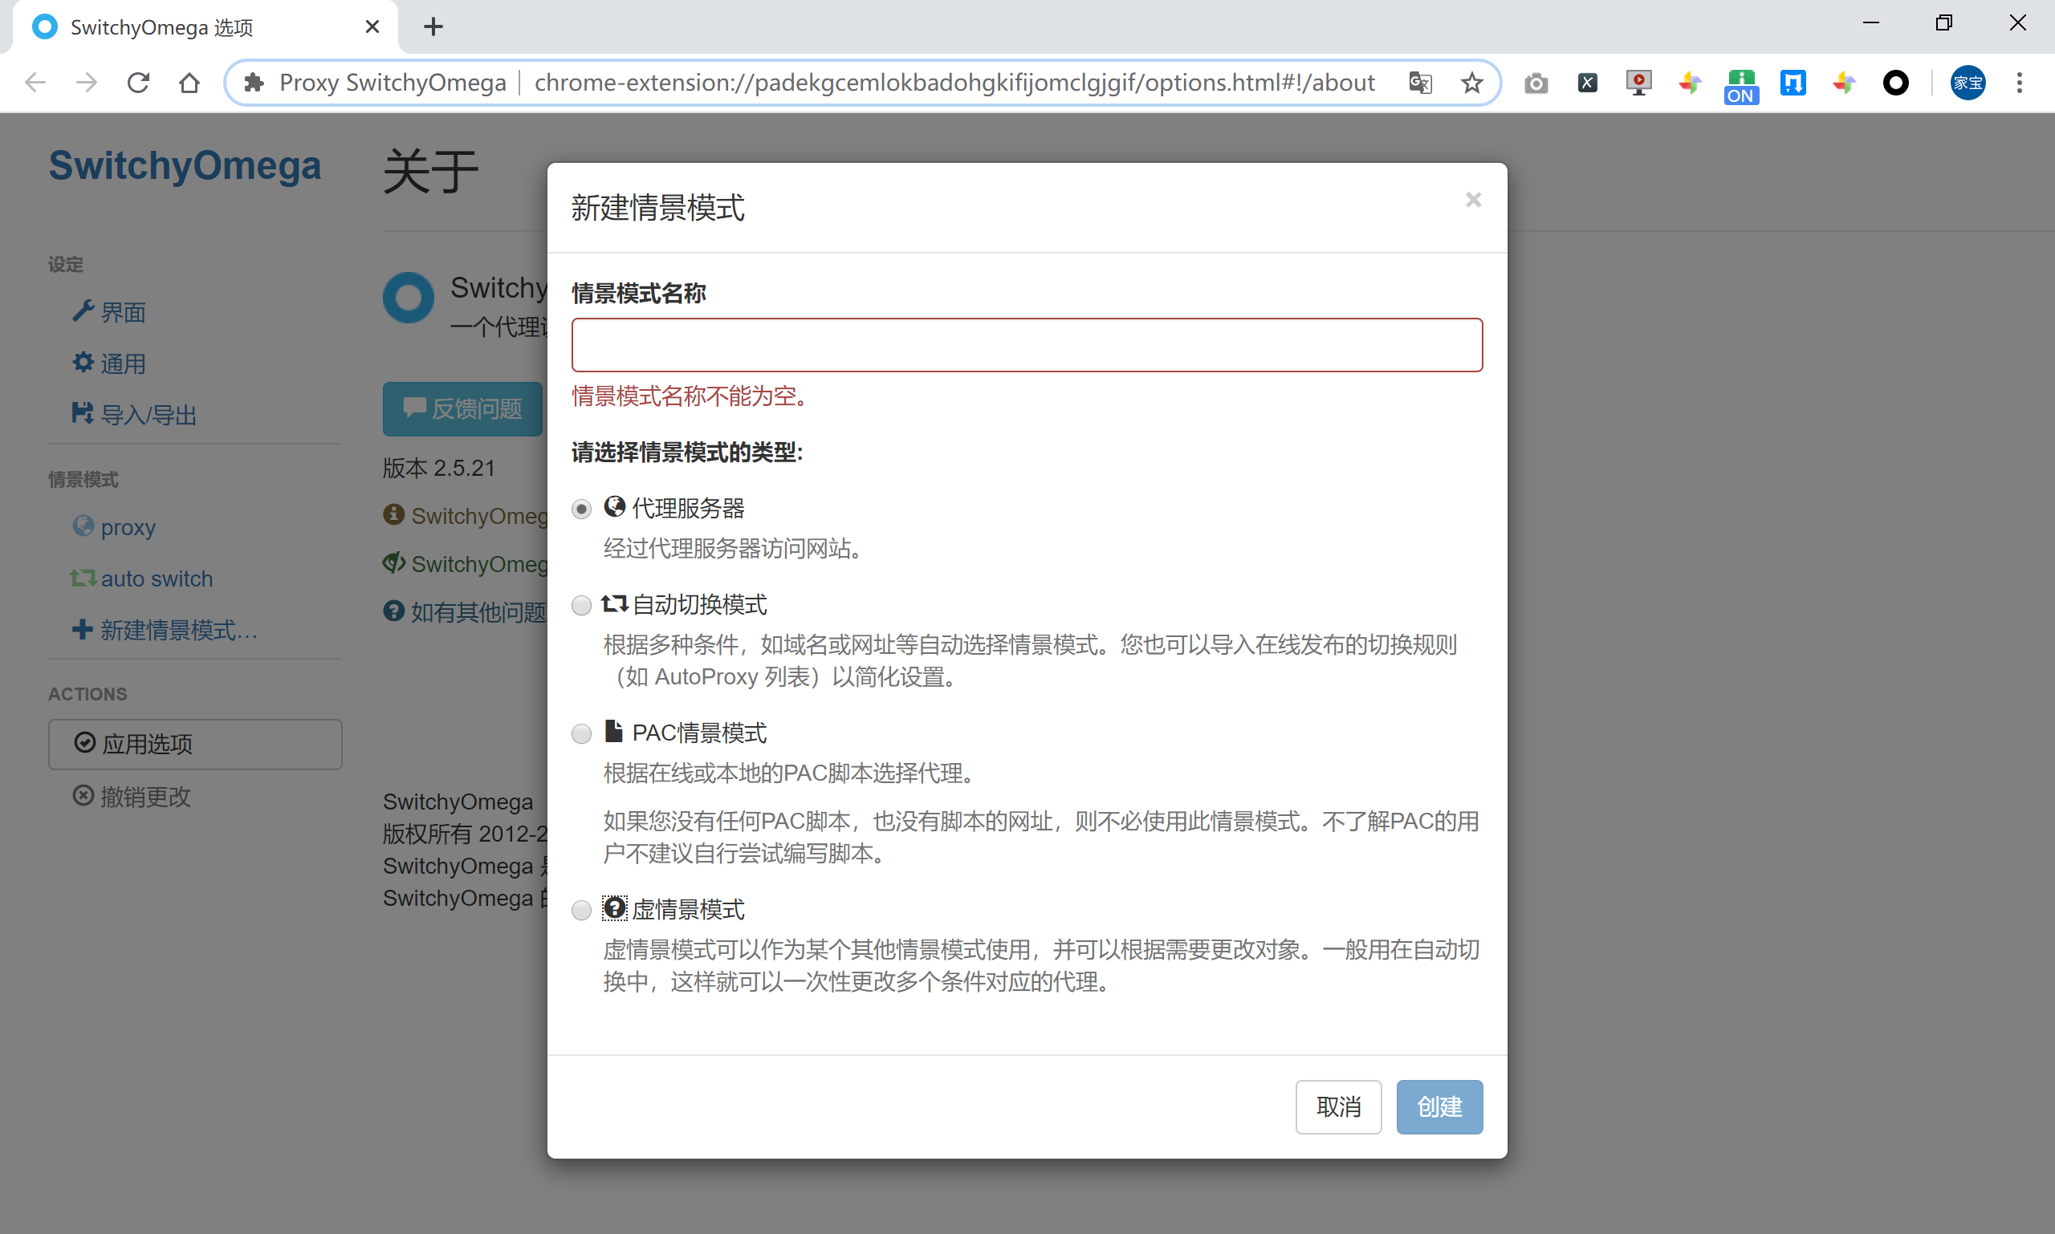Reload the page
The width and height of the screenshot is (2055, 1234).
[x=138, y=83]
